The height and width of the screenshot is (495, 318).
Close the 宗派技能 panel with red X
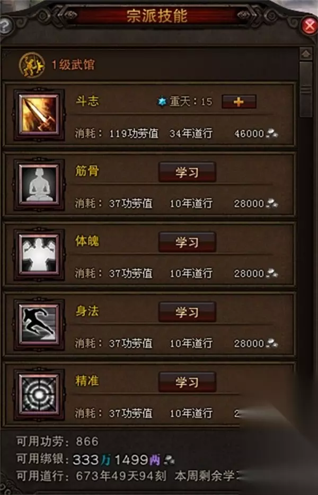tap(310, 27)
